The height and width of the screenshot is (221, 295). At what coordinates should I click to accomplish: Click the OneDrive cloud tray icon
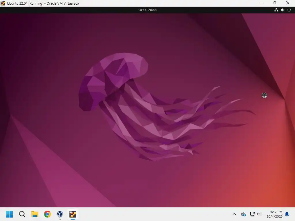coord(243,214)
